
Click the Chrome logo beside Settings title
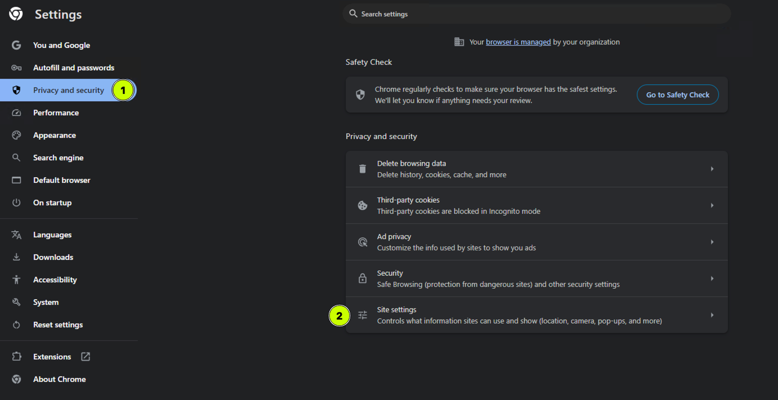point(16,14)
